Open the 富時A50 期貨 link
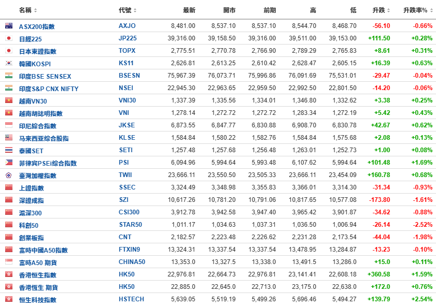436x307 pixels. (38, 262)
